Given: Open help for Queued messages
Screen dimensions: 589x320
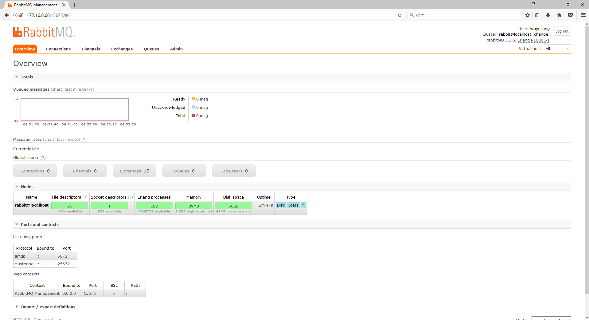Looking at the screenshot, I should click(x=92, y=89).
